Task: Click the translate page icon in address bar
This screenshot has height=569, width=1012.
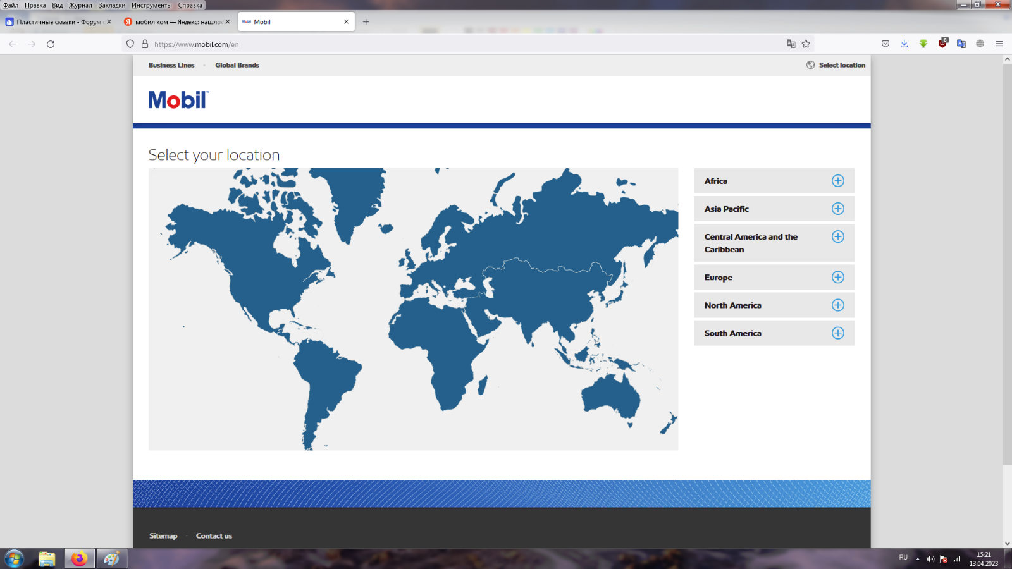Action: pyautogui.click(x=791, y=44)
